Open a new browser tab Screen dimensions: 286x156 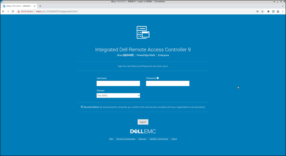coord(40,6)
